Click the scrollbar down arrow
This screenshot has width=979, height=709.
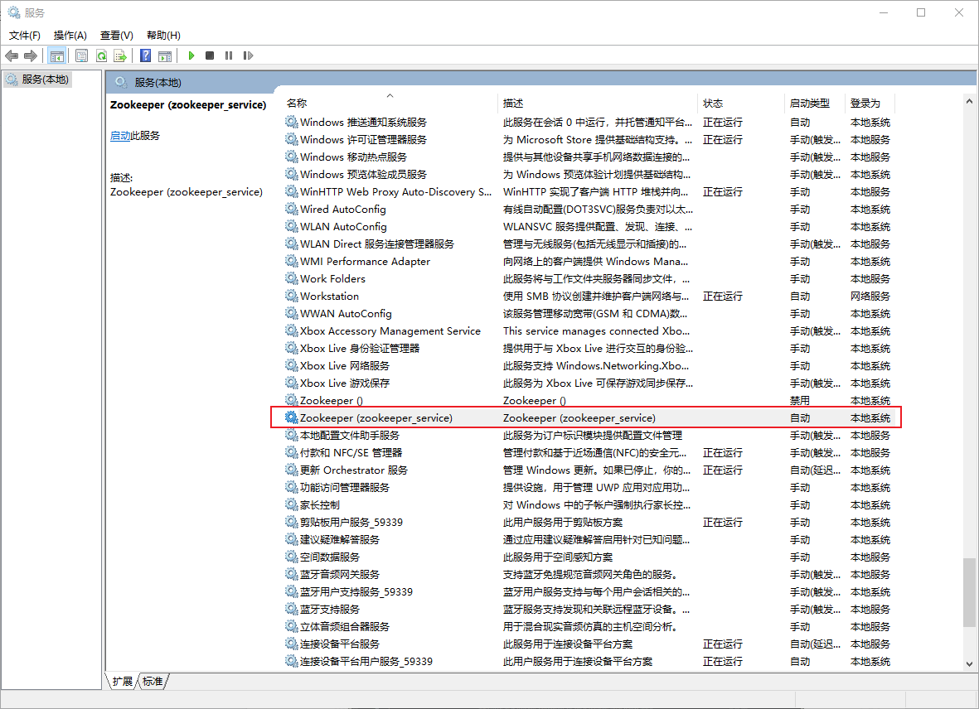pyautogui.click(x=969, y=665)
